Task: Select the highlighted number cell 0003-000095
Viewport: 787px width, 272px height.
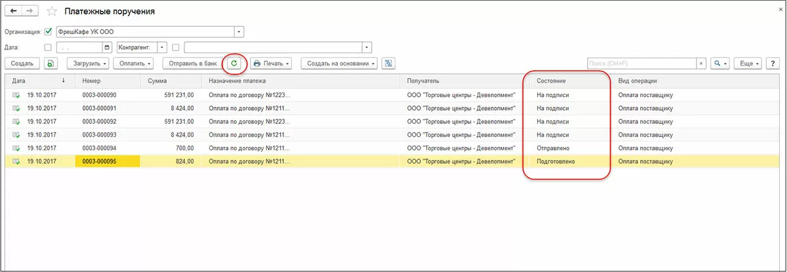Action: click(x=108, y=161)
